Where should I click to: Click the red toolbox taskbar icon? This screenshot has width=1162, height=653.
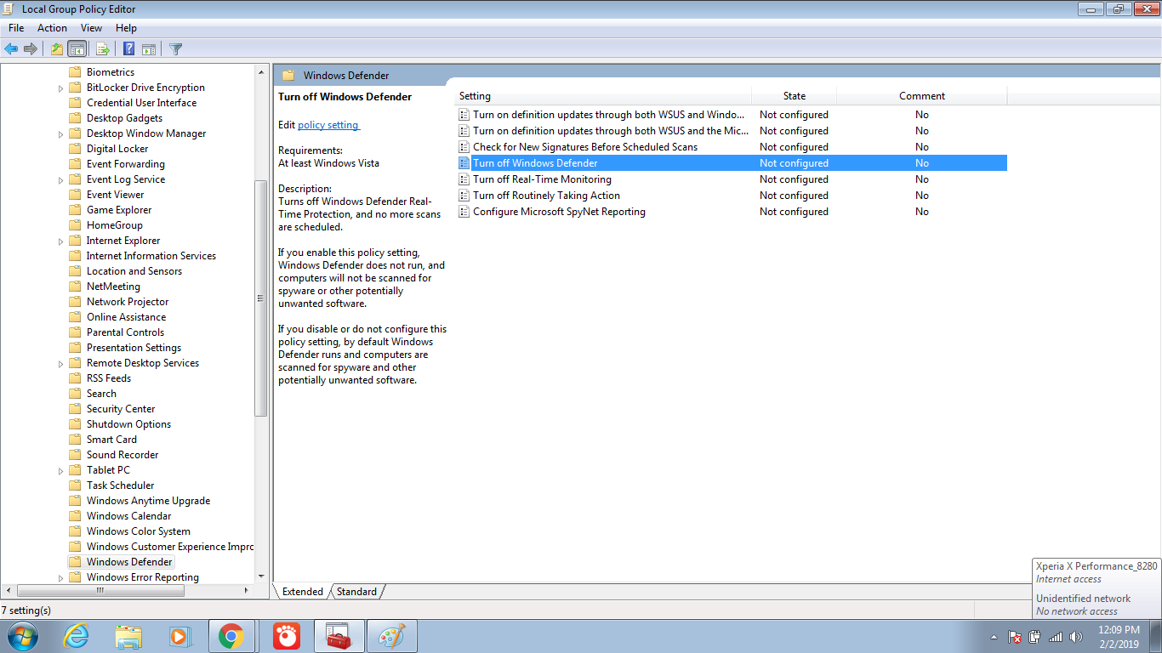click(x=339, y=636)
